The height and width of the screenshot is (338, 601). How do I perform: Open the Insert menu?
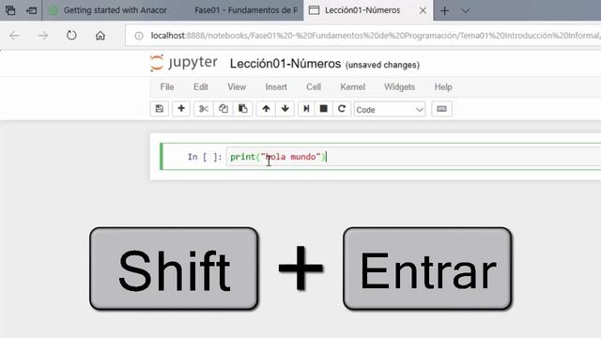pyautogui.click(x=276, y=87)
